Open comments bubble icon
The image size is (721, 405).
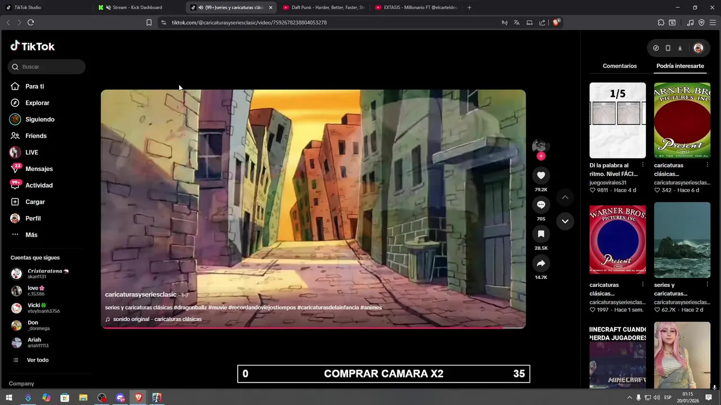pyautogui.click(x=541, y=205)
